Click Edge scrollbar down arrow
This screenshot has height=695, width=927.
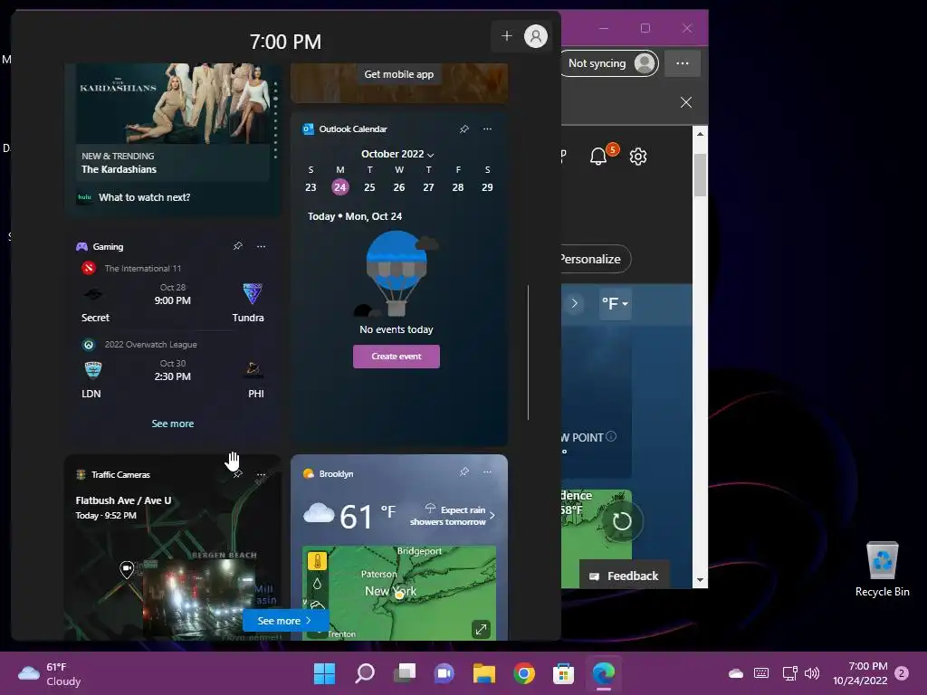tap(700, 580)
